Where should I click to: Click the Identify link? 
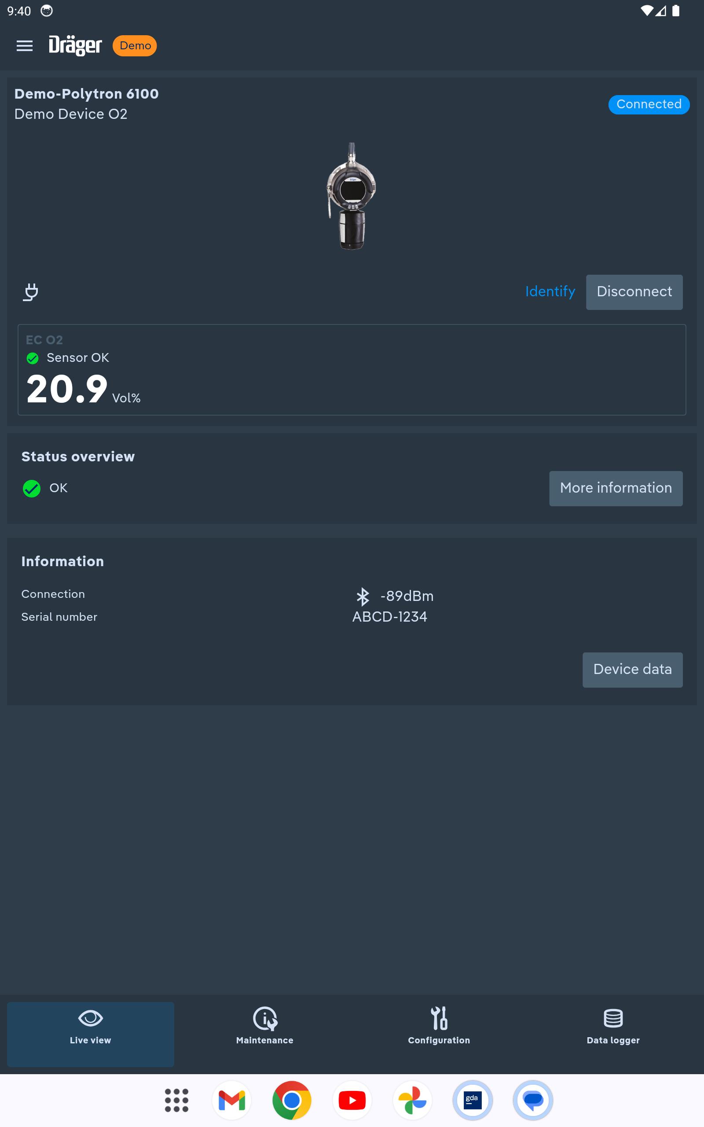pos(550,291)
